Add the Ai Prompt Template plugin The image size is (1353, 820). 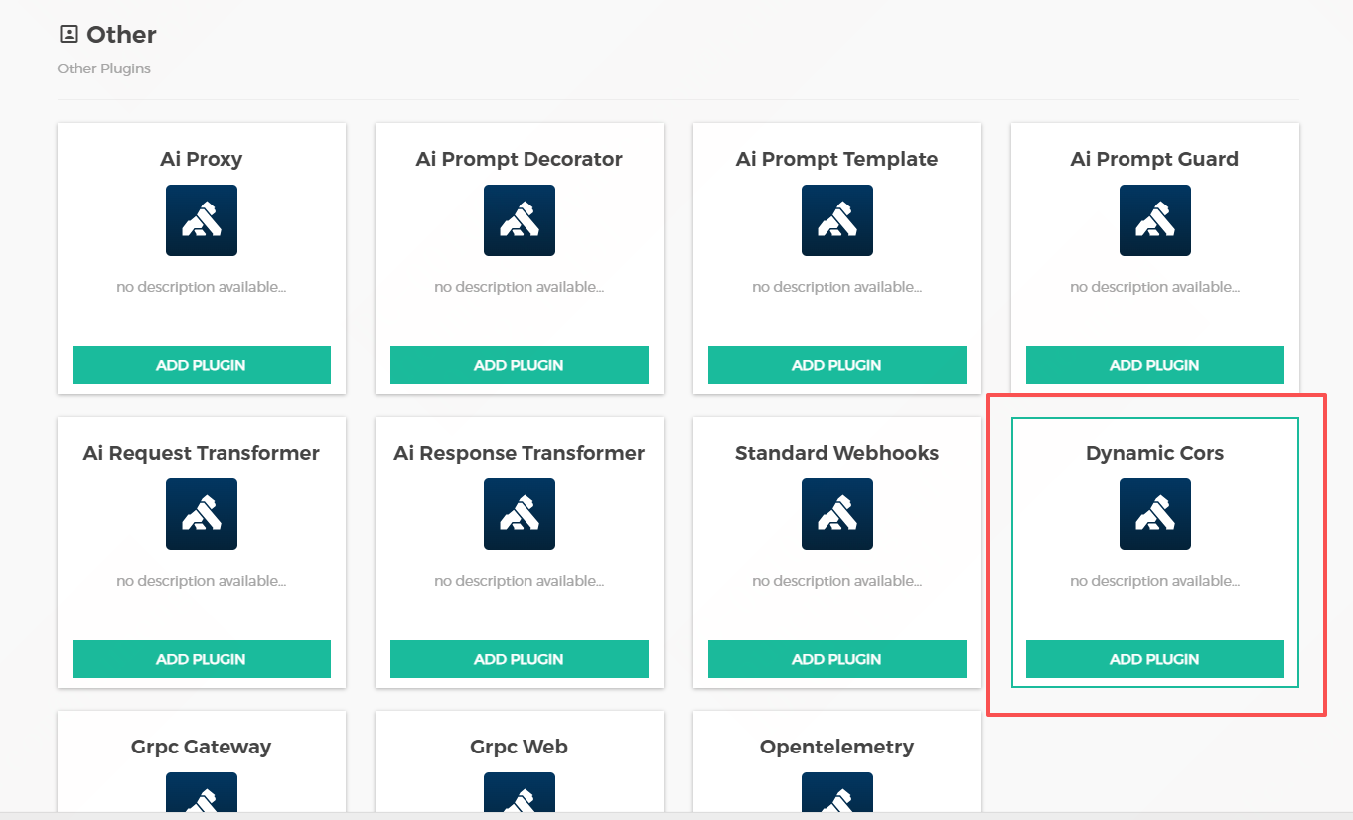pyautogui.click(x=837, y=365)
